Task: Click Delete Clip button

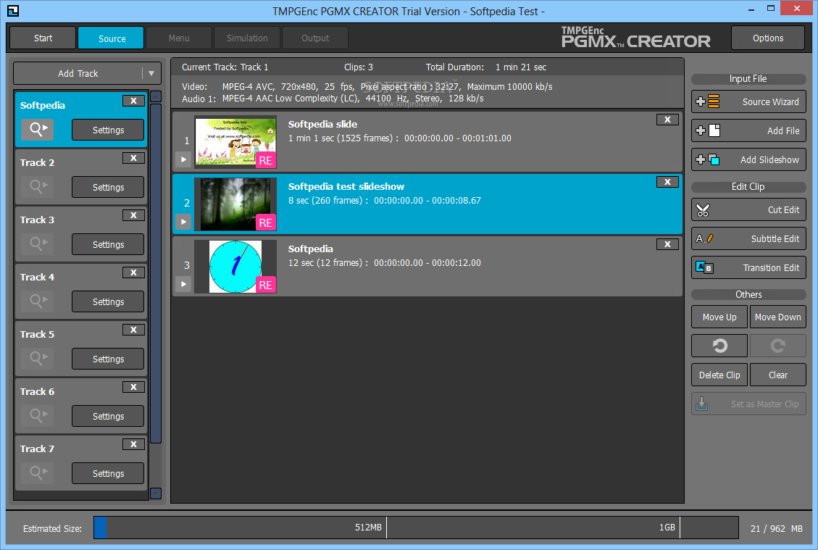Action: pyautogui.click(x=719, y=375)
